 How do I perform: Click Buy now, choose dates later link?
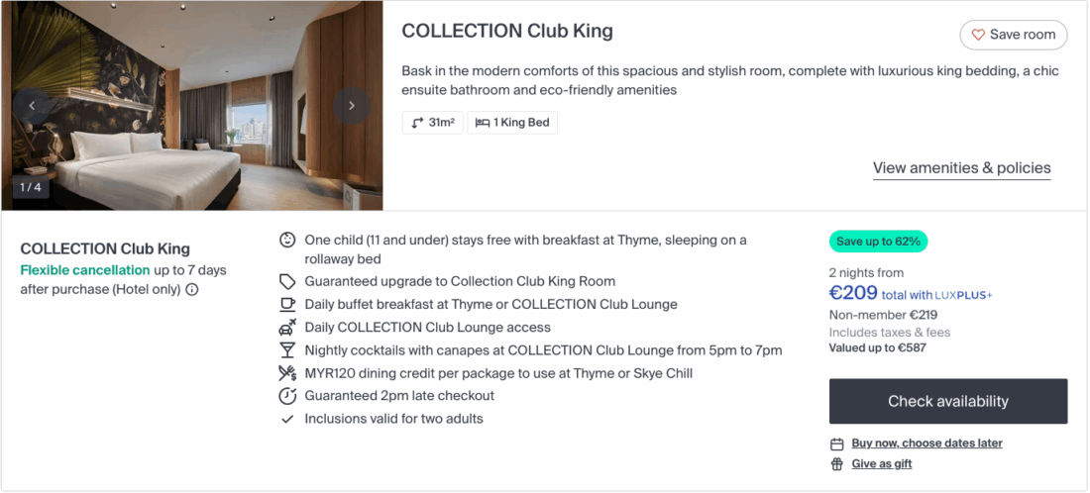pyautogui.click(x=926, y=444)
